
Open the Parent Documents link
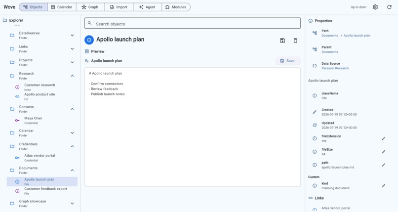pos(330,52)
